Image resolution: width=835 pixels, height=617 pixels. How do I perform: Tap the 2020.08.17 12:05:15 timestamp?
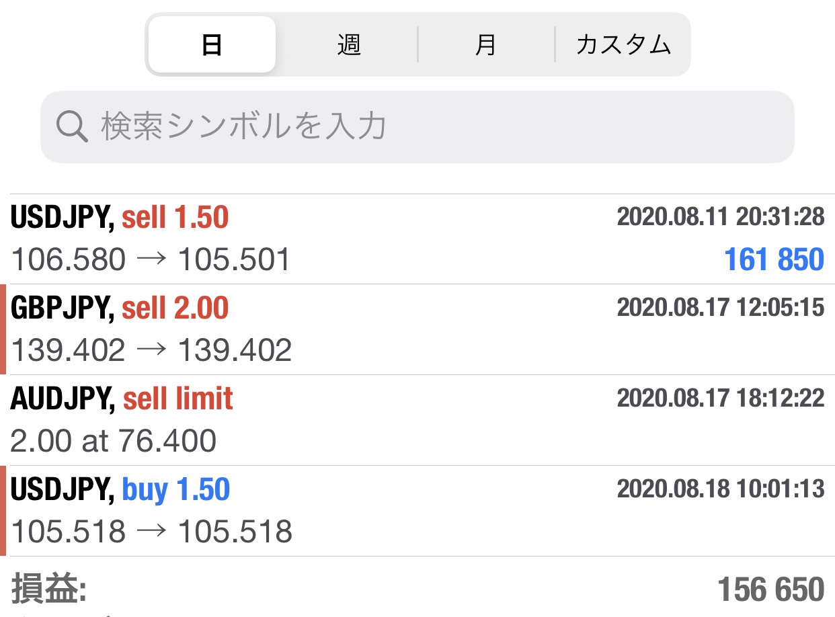coord(720,307)
